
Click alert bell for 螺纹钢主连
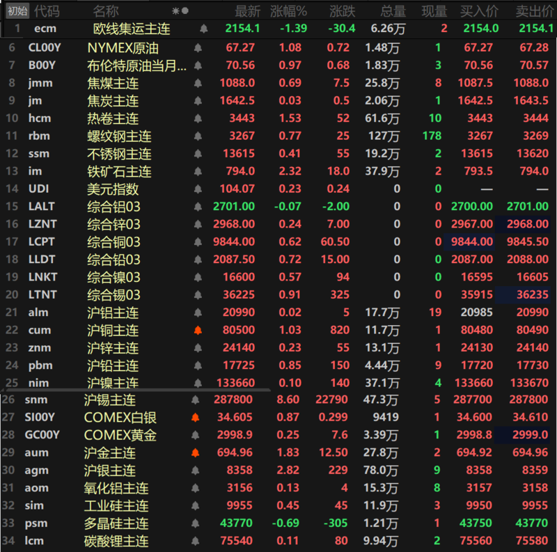coord(198,136)
